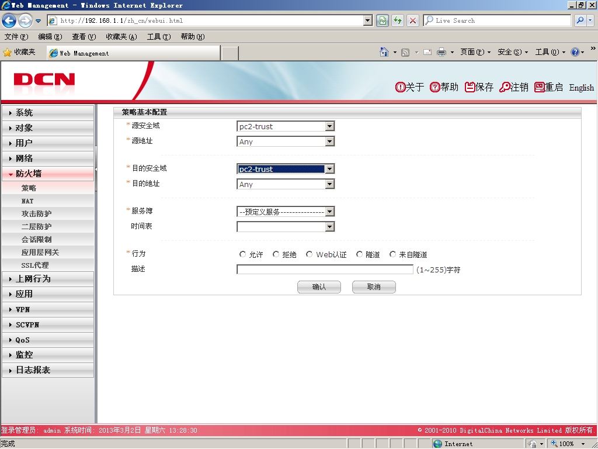Screen dimensions: 598x449
Task: Click the 保存 save icon
Action: tap(470, 88)
